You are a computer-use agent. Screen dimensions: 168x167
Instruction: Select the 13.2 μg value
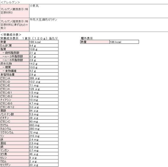pos(44,82)
